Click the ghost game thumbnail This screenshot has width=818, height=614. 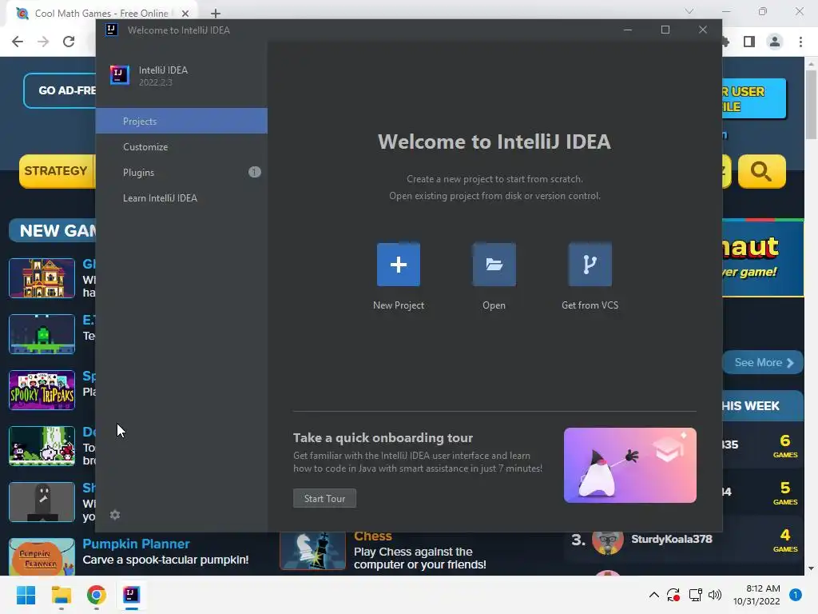[42, 502]
